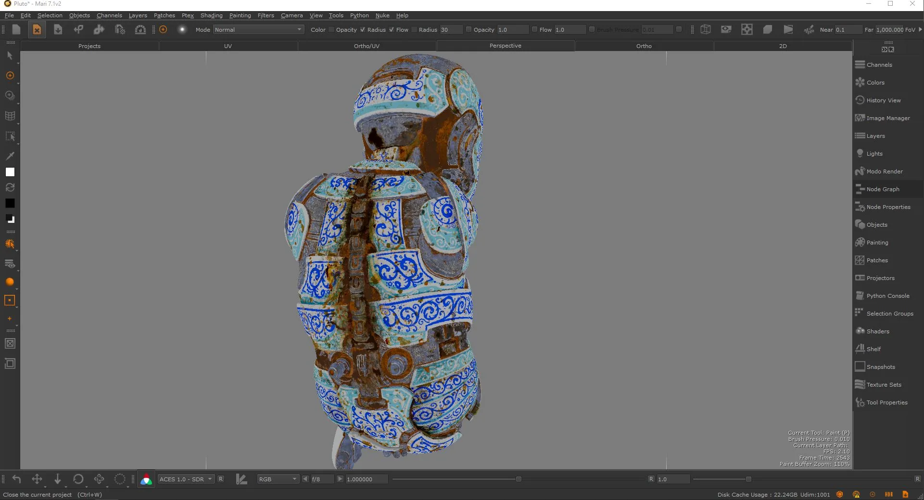Open the Shading menu
Screen dimensions: 924x500
(212, 15)
